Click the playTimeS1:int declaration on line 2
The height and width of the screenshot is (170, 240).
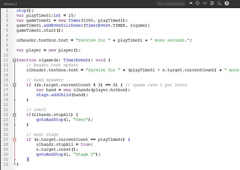[x=44, y=16]
